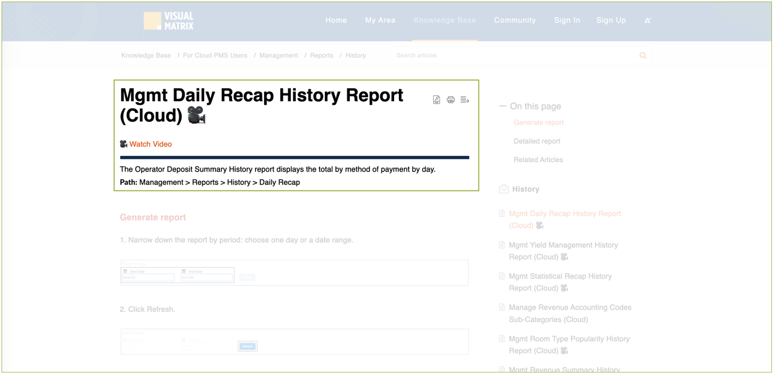Click the History briefcase icon in sidebar
The height and width of the screenshot is (374, 774).
coord(504,189)
